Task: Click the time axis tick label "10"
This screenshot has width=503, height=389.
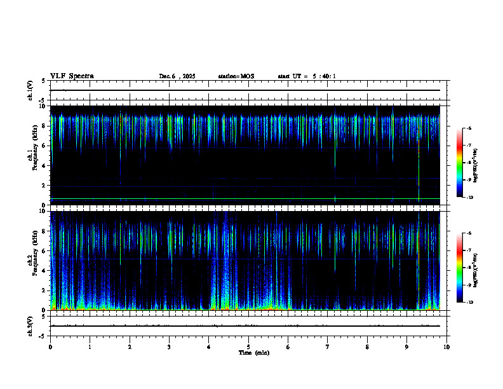Action: click(x=446, y=347)
